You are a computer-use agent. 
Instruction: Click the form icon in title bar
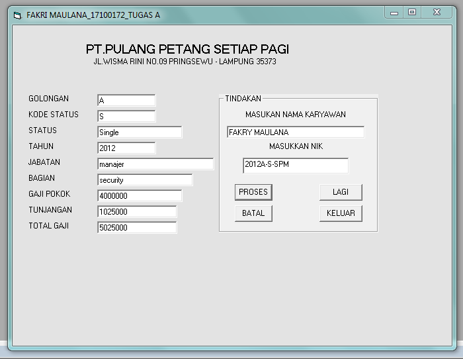click(17, 15)
